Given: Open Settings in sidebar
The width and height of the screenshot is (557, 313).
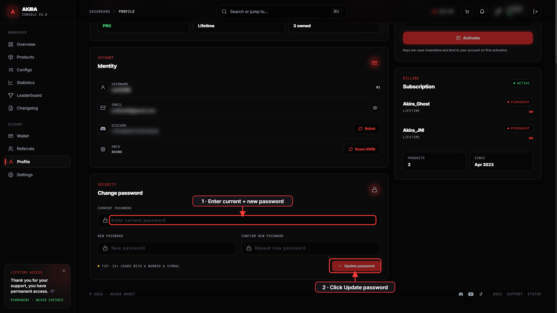Looking at the screenshot, I should [37, 175].
